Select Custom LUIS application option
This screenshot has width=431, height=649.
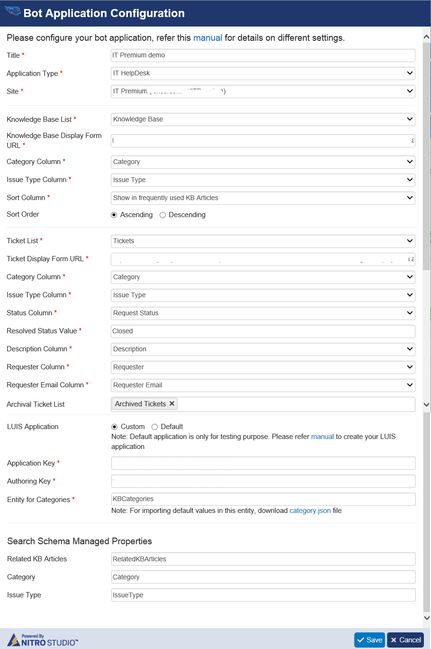114,427
